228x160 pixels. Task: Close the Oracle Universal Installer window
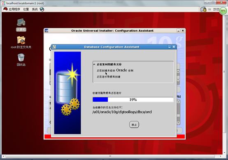pyautogui.click(x=183, y=31)
